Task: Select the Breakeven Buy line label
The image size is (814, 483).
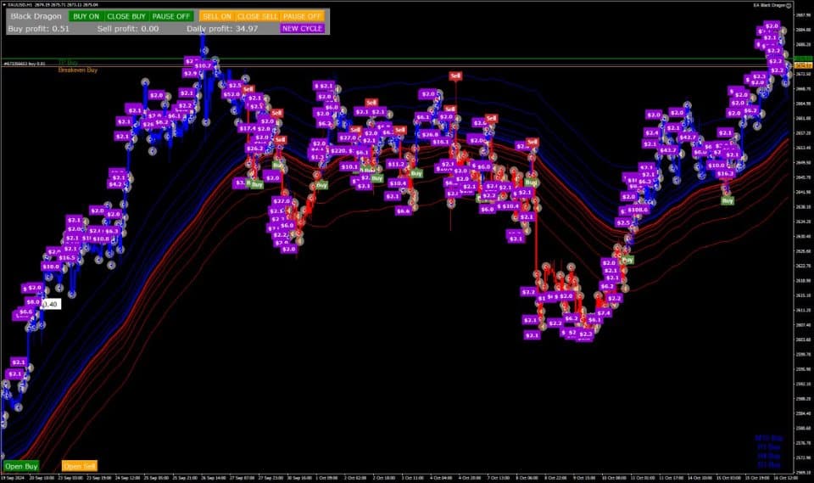Action: coord(77,70)
